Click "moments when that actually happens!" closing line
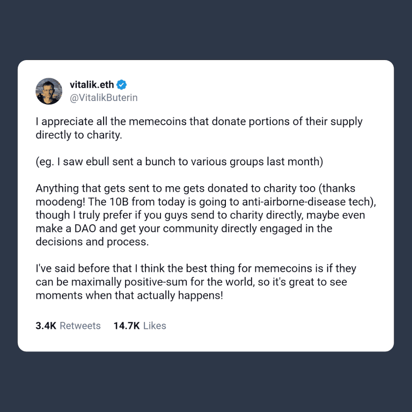This screenshot has height=412, width=412. point(129,295)
